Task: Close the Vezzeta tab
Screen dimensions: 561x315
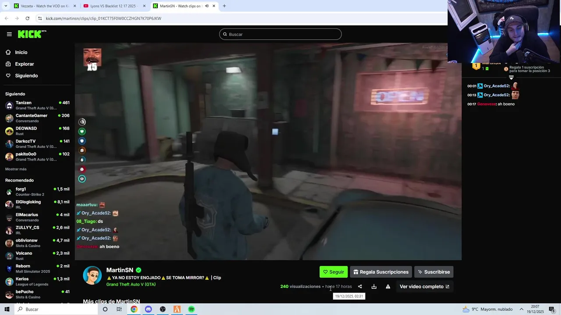Action: [75, 6]
